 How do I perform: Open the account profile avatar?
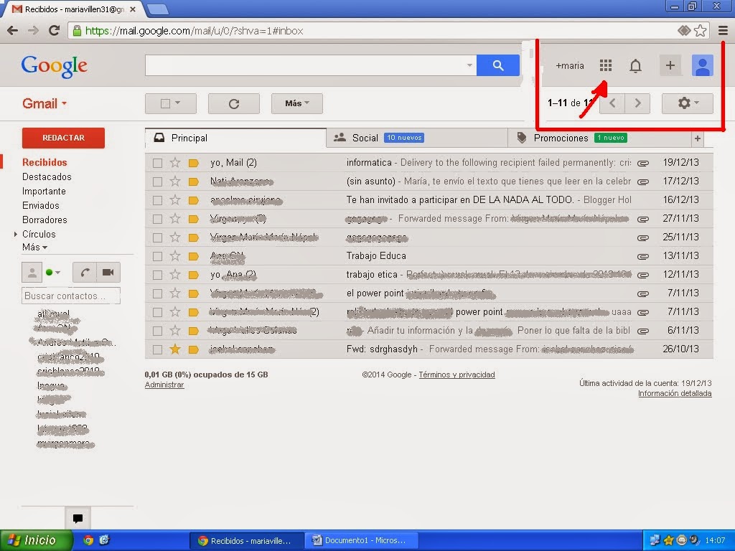[x=702, y=65]
